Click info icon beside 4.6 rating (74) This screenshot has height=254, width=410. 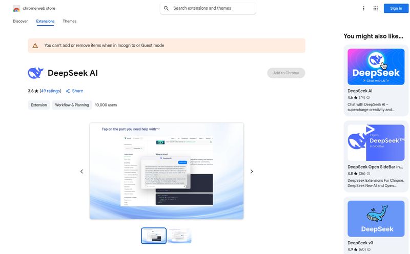click(x=368, y=97)
